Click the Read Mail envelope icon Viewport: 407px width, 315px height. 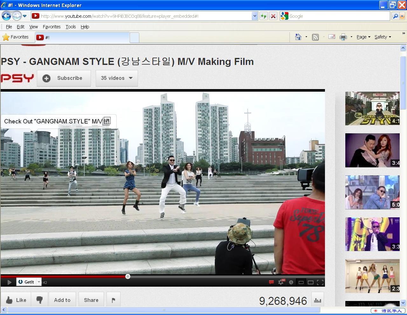click(x=332, y=37)
